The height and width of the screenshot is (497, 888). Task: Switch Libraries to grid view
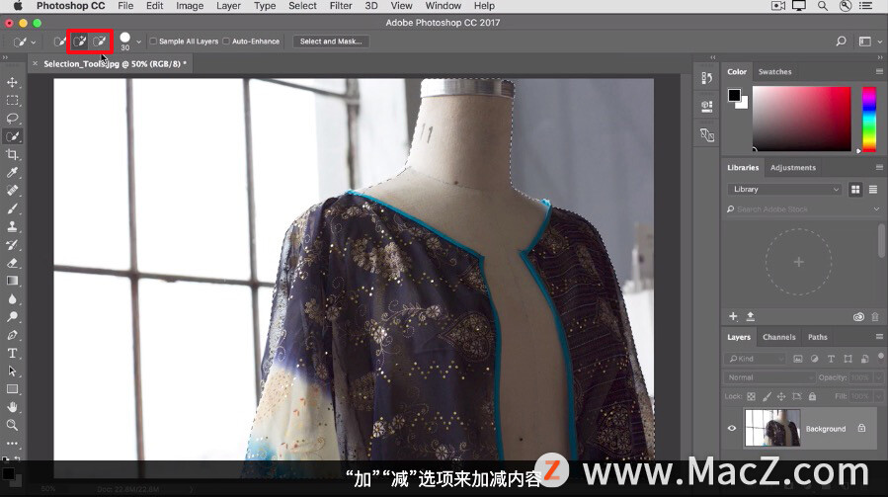click(855, 190)
